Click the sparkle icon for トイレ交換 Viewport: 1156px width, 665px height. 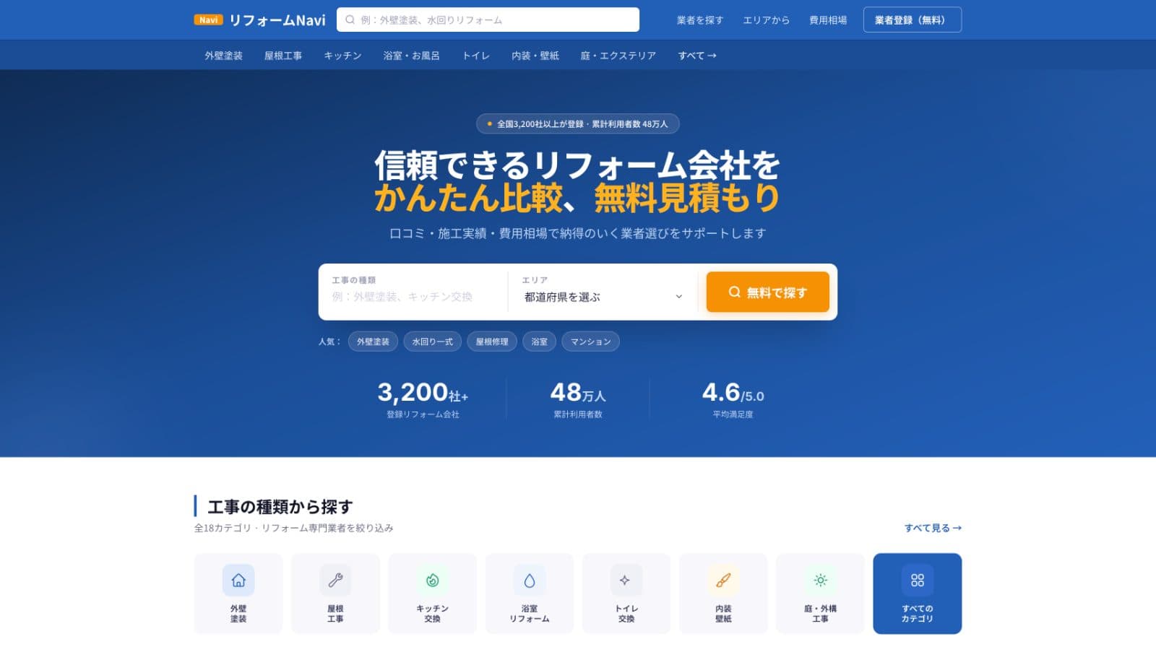pyautogui.click(x=626, y=580)
